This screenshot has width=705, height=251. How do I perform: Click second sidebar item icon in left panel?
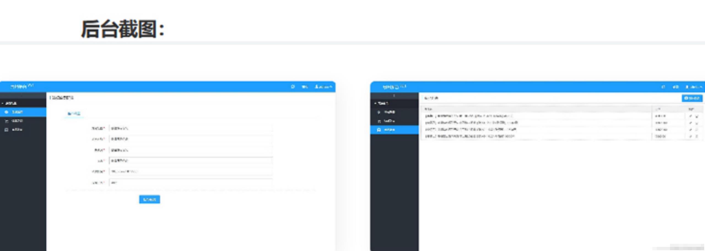tap(7, 121)
